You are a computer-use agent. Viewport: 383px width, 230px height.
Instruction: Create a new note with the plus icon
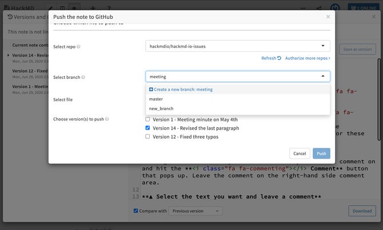click(93, 8)
